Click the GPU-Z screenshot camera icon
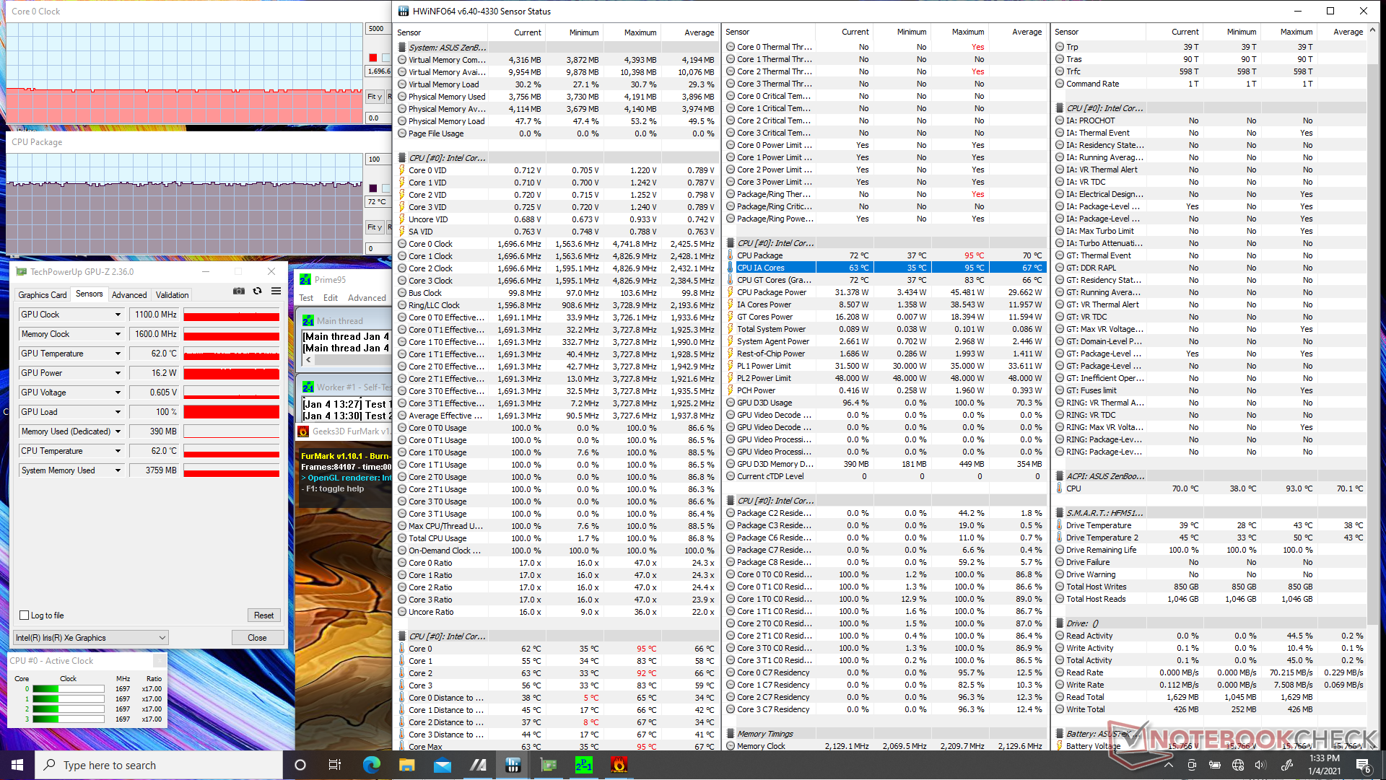This screenshot has width=1386, height=780. pyautogui.click(x=239, y=291)
